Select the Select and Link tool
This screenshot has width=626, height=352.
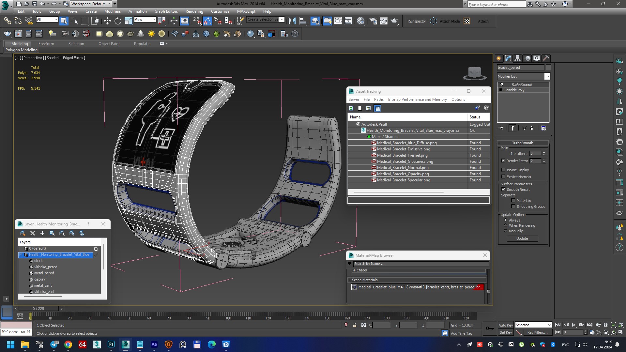click(7, 21)
